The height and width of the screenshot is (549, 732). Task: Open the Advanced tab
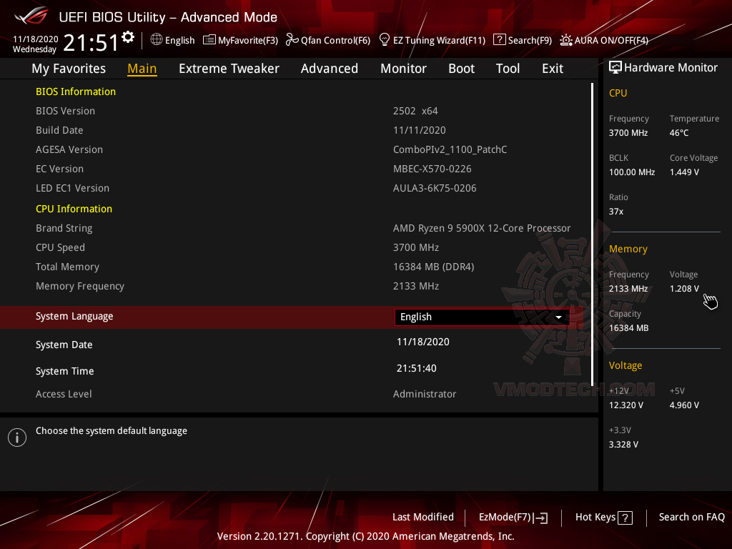click(x=329, y=69)
